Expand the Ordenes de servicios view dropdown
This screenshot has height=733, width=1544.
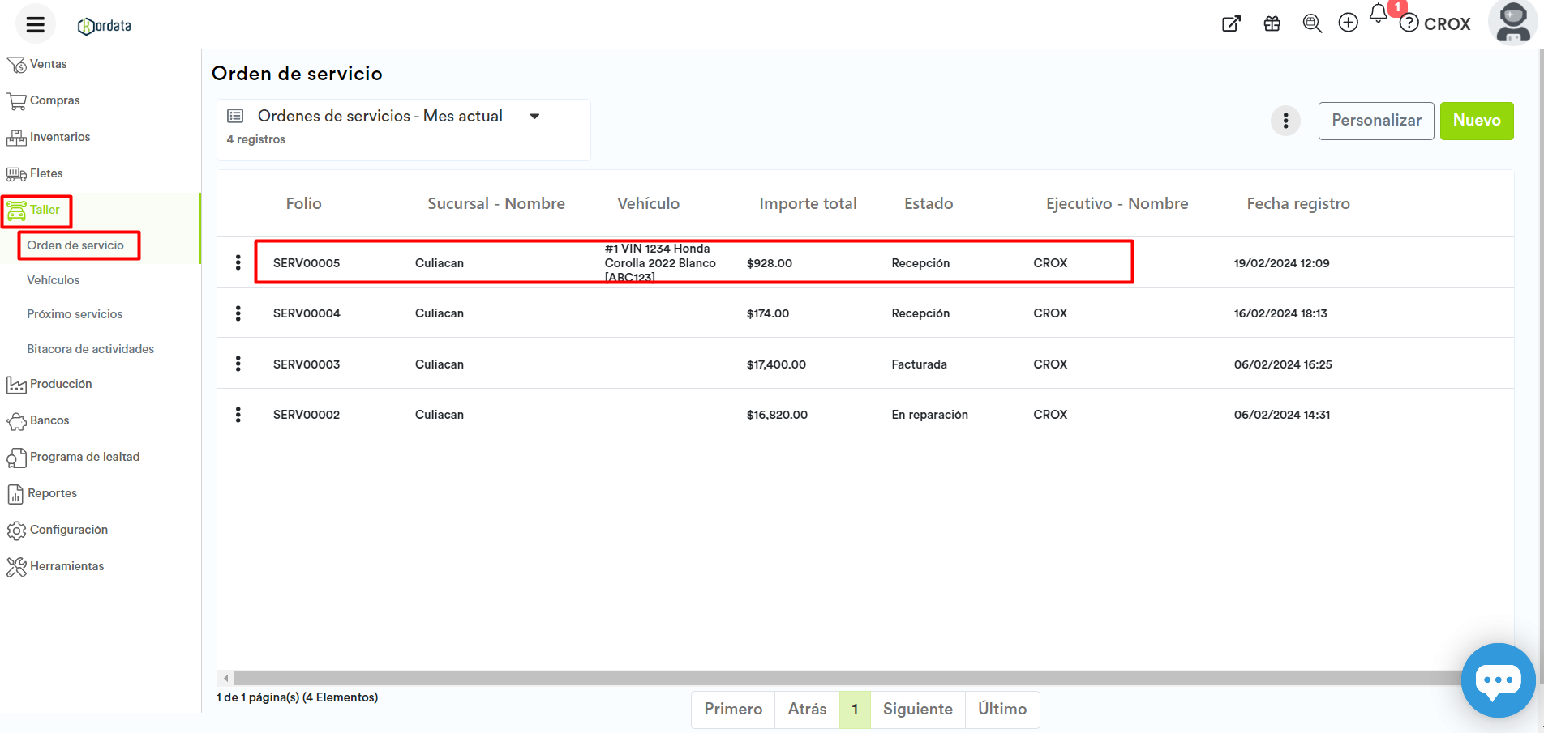click(x=534, y=117)
